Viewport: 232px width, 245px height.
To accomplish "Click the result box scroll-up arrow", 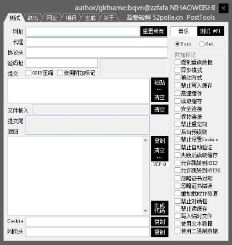I will [x=146, y=140].
